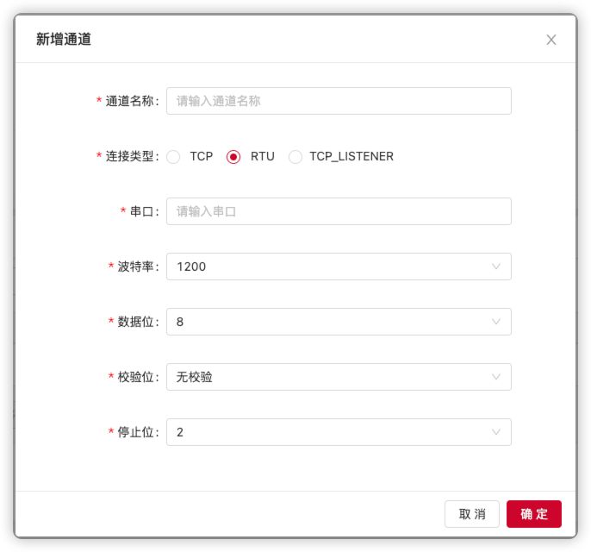The height and width of the screenshot is (552, 591).
Task: Choose the TCP_LISTENER radio button
Action: 295,157
